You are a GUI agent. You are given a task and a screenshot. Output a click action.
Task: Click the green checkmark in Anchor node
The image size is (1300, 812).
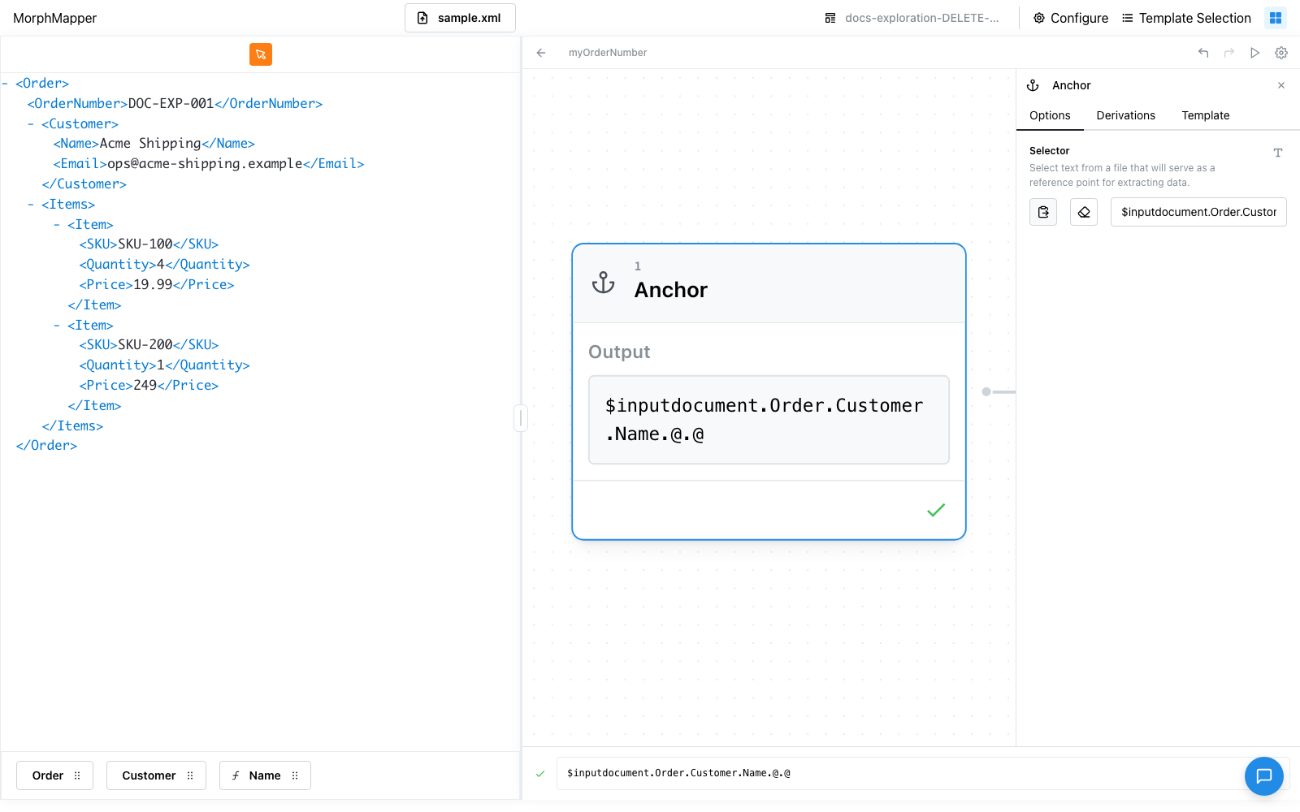click(936, 510)
